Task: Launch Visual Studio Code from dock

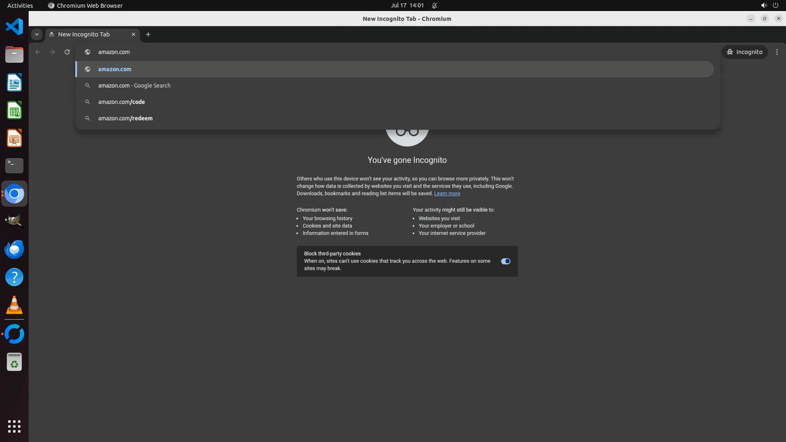Action: [x=14, y=27]
